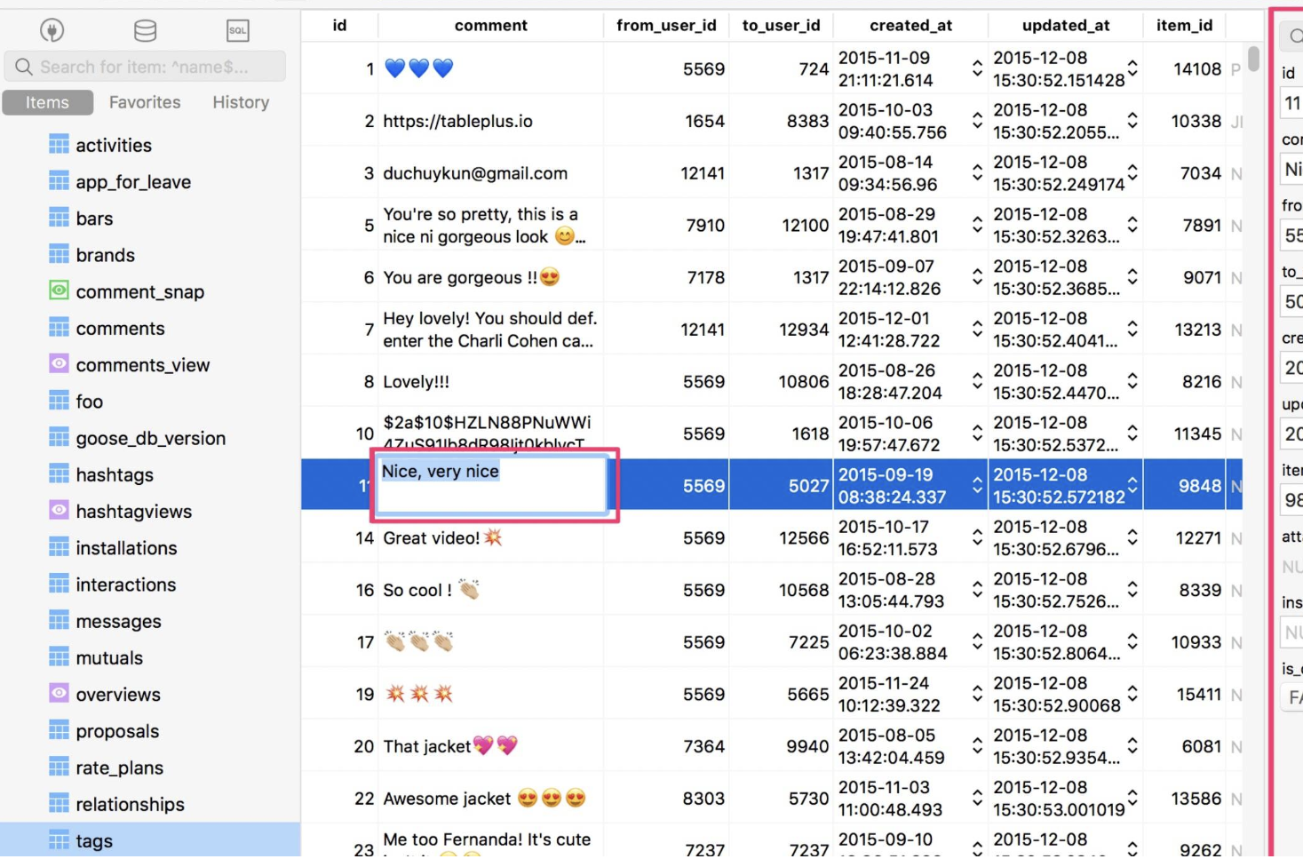1303x867 pixels.
Task: Open the relationships table
Action: pyautogui.click(x=130, y=804)
